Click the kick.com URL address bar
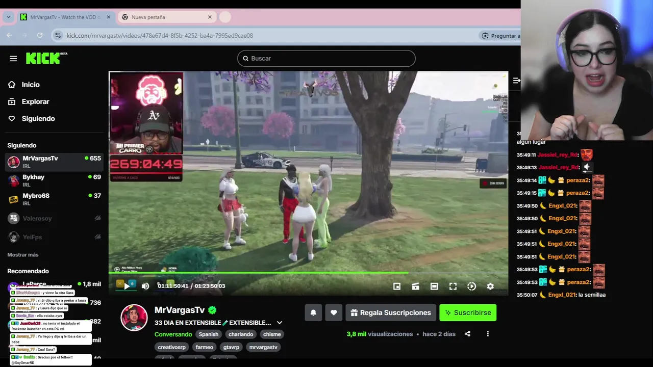Viewport: 653px width, 367px height. coord(160,36)
